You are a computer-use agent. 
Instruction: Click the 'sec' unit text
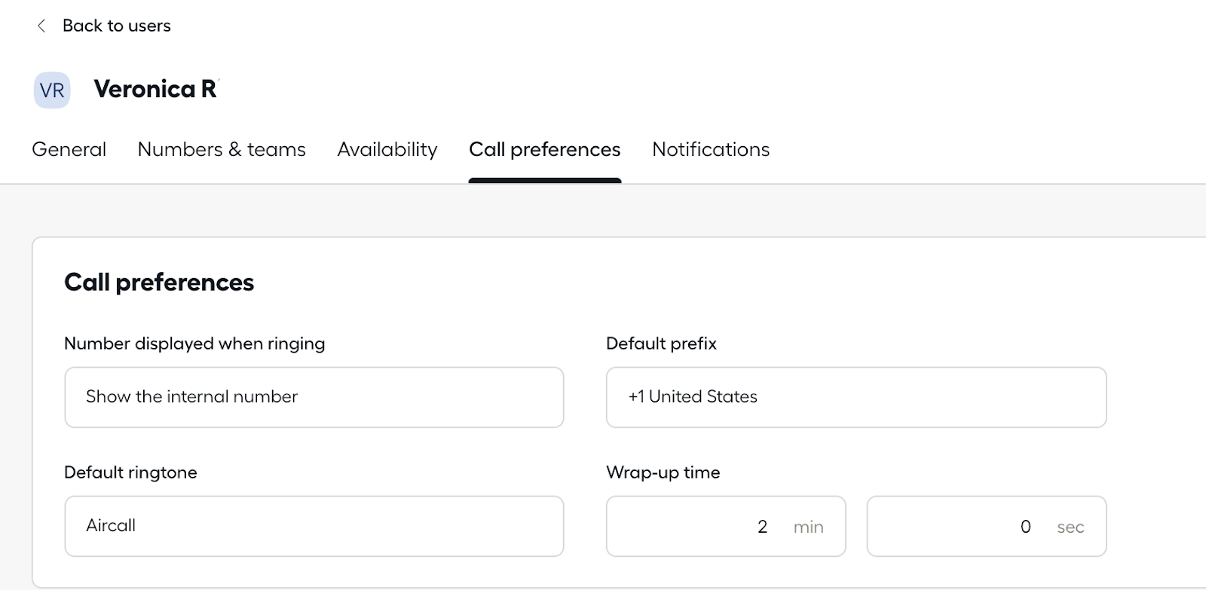(x=1070, y=527)
